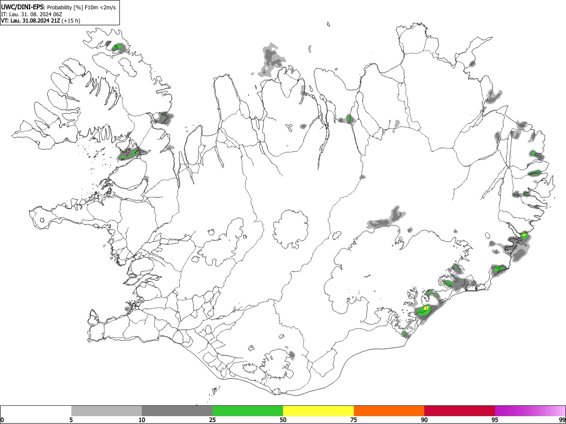Click the red 90-95% legend swatch
This screenshot has width=566, height=424.
point(460,411)
